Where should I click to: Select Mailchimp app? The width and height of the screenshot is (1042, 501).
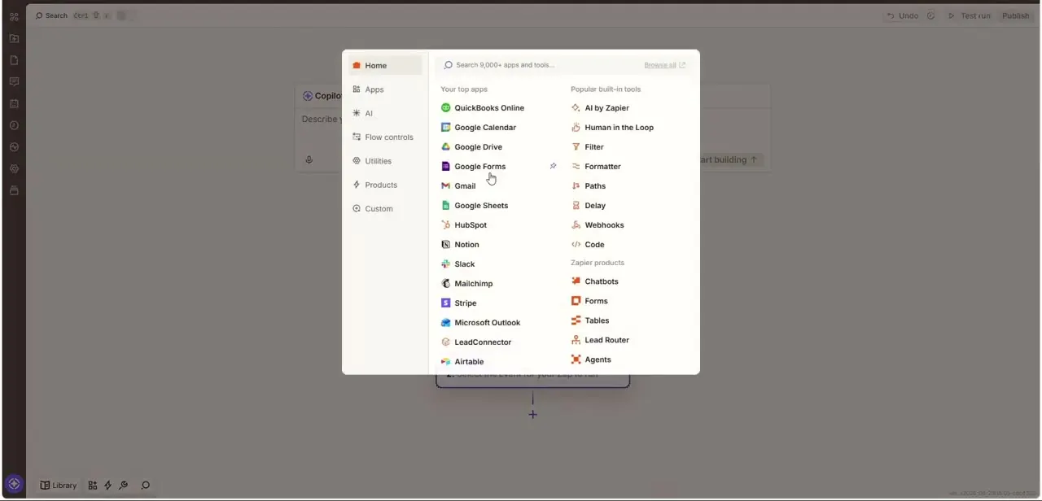466,283
